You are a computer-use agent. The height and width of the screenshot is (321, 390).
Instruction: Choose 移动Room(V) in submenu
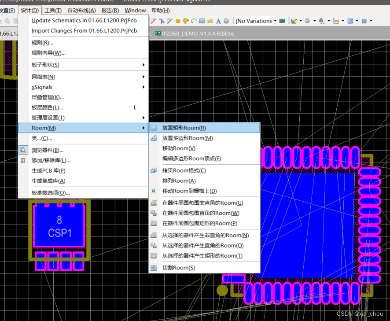pyautogui.click(x=204, y=148)
